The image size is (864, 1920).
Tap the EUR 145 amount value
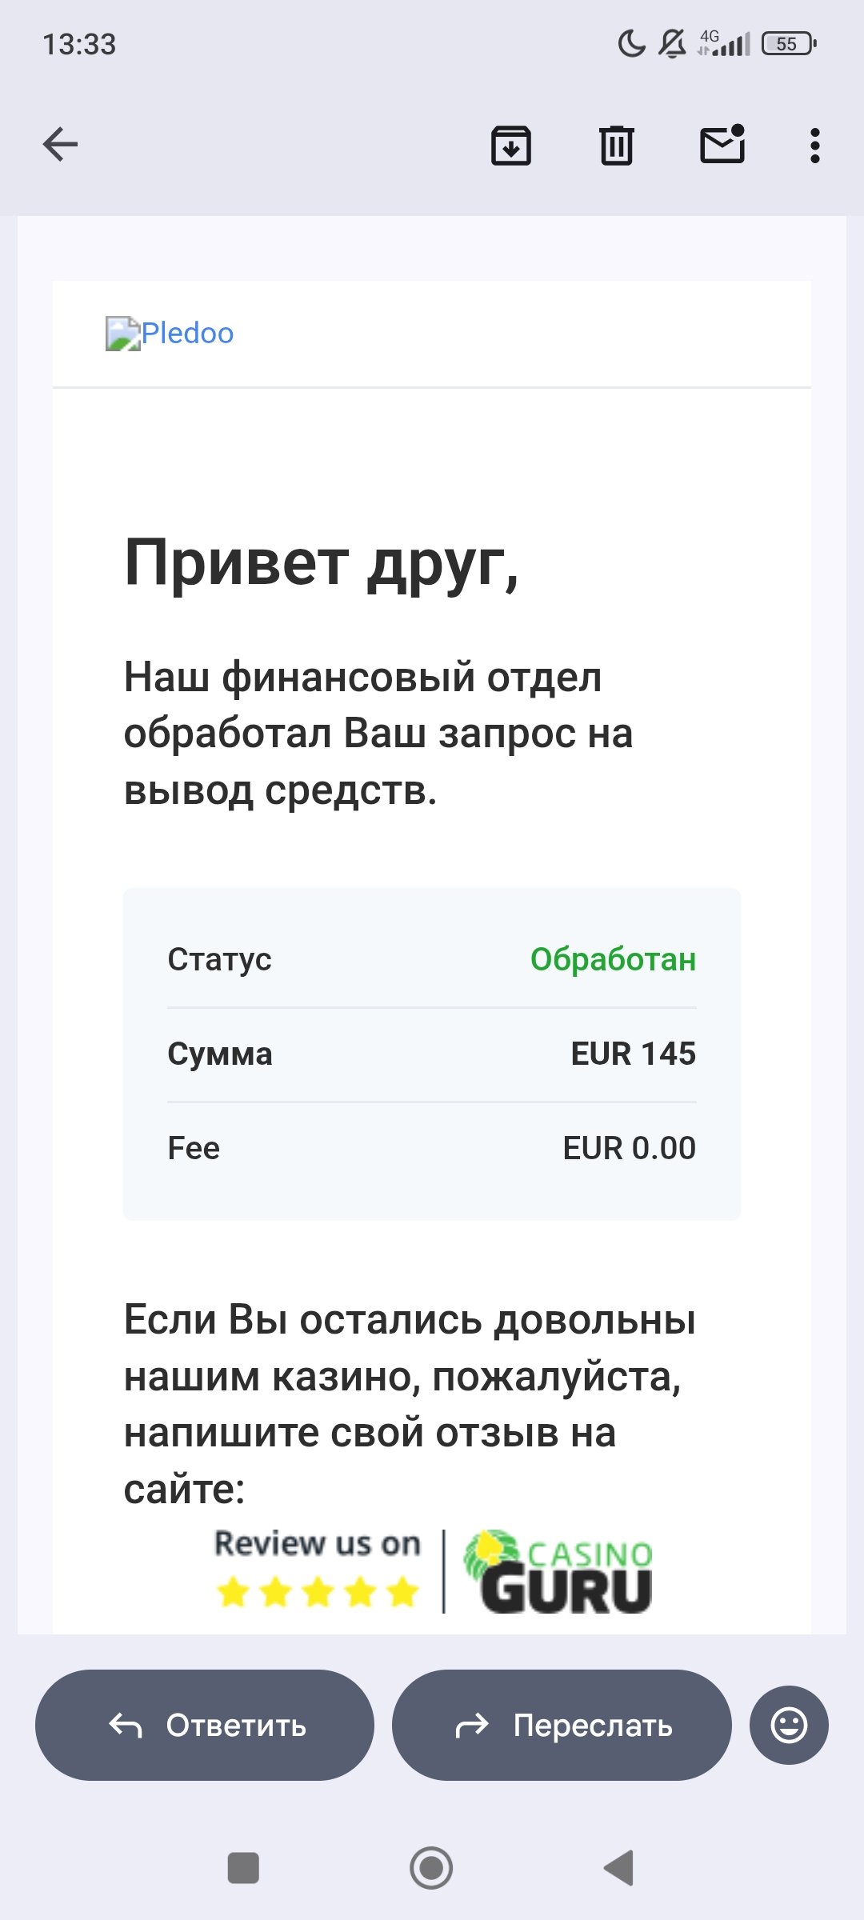(633, 1054)
